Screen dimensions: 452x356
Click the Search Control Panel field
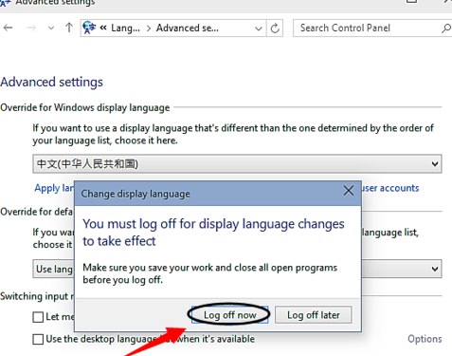pos(367,28)
